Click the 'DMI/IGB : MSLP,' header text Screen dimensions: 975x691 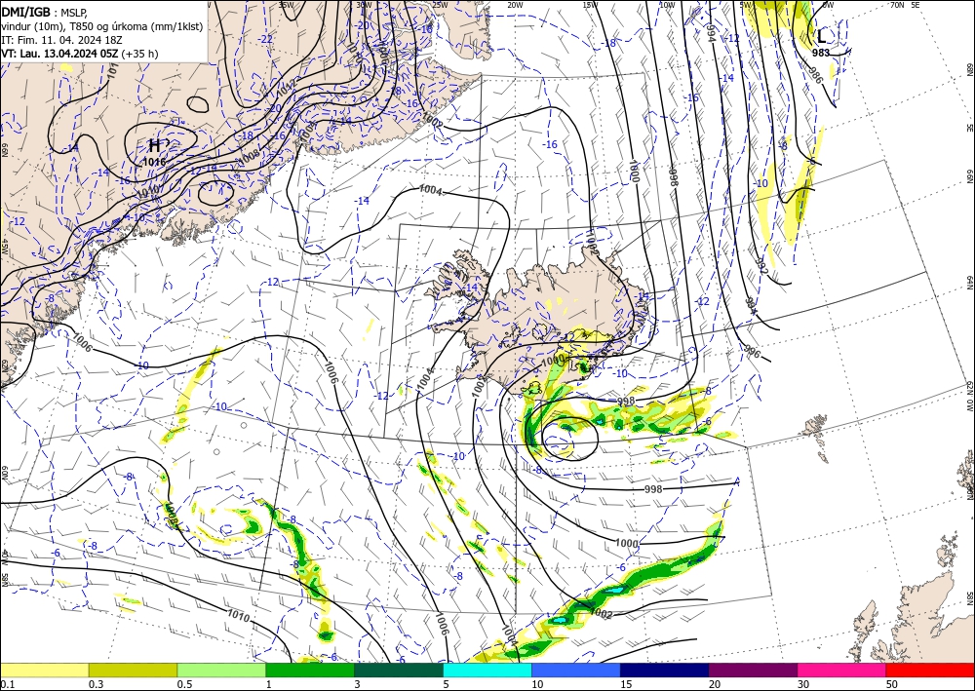click(44, 13)
